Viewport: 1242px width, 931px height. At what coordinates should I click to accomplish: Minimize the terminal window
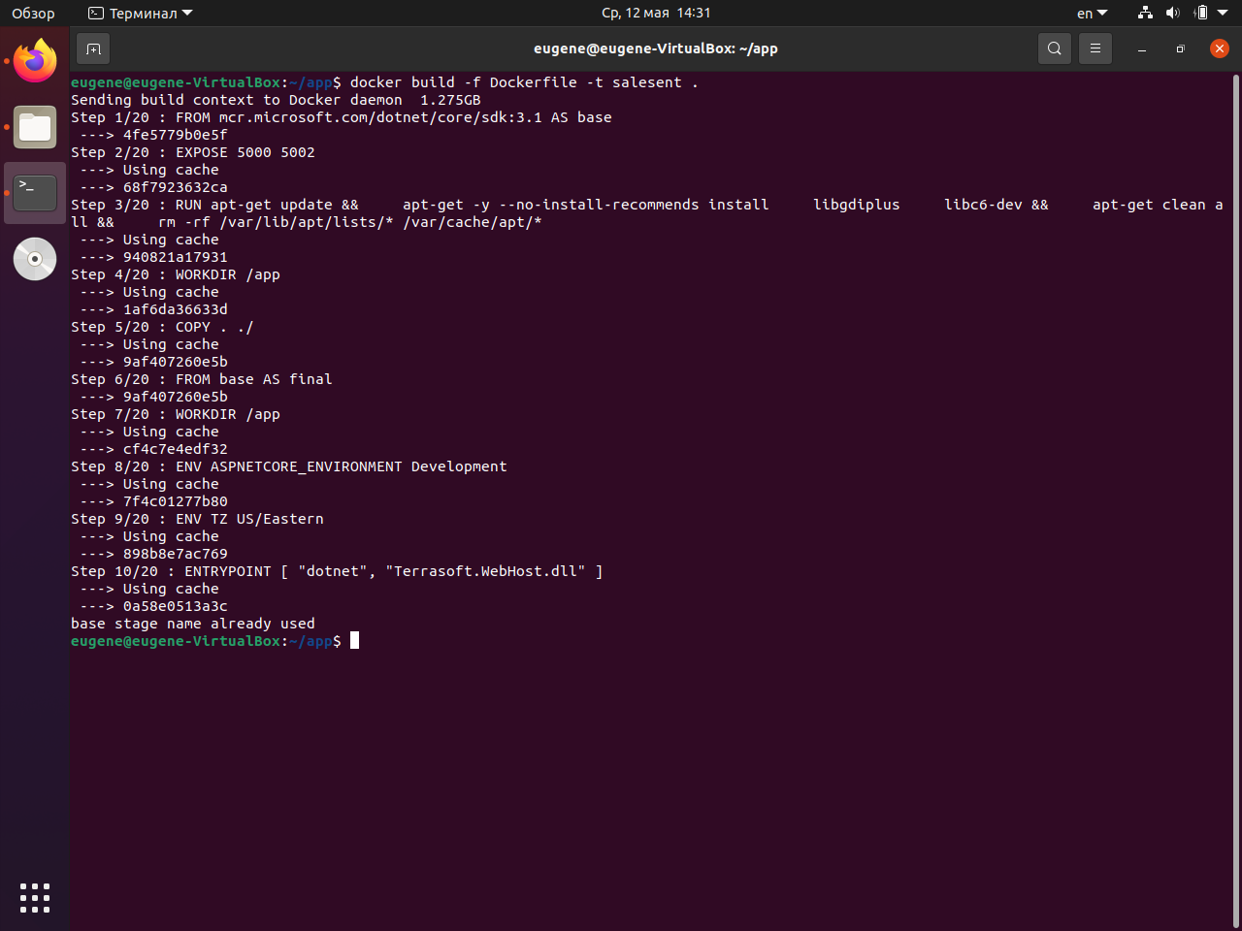pyautogui.click(x=1142, y=48)
